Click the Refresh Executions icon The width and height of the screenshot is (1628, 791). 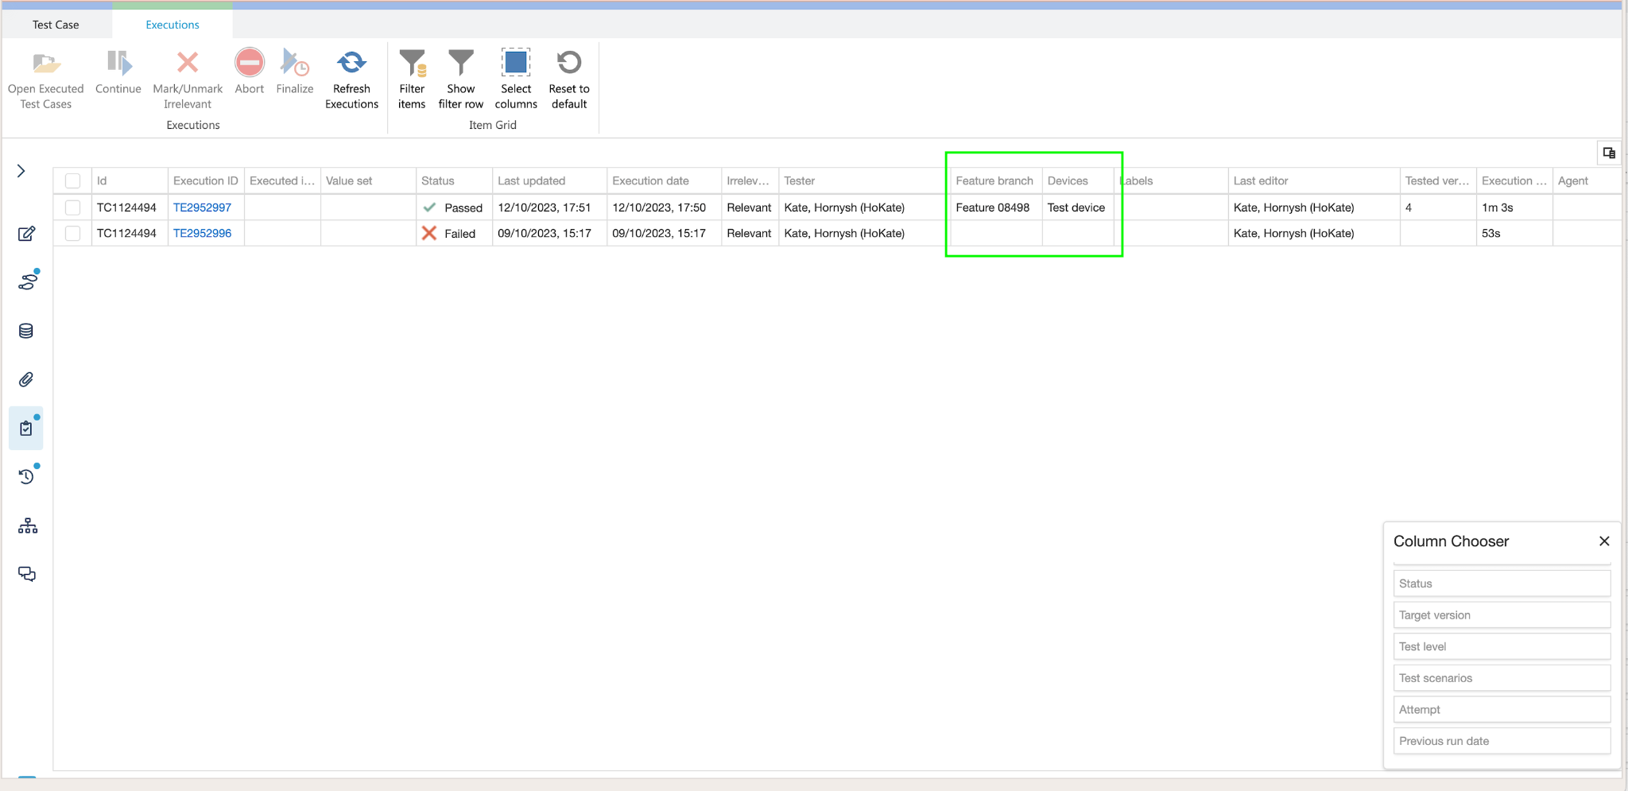pyautogui.click(x=351, y=64)
